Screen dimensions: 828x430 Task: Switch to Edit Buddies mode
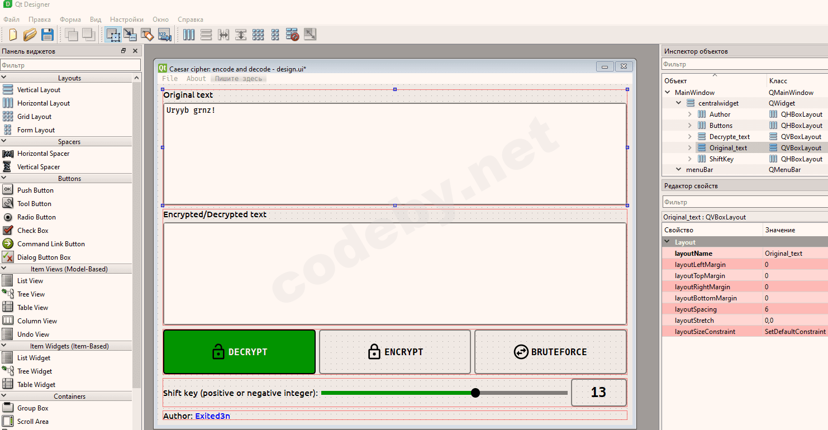pyautogui.click(x=147, y=35)
